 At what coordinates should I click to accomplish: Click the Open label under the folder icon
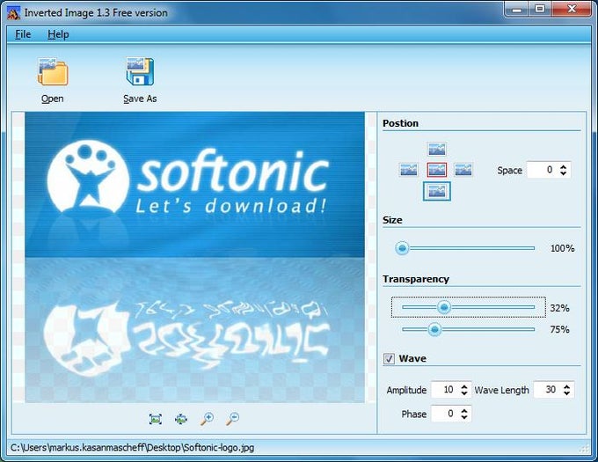click(x=52, y=99)
